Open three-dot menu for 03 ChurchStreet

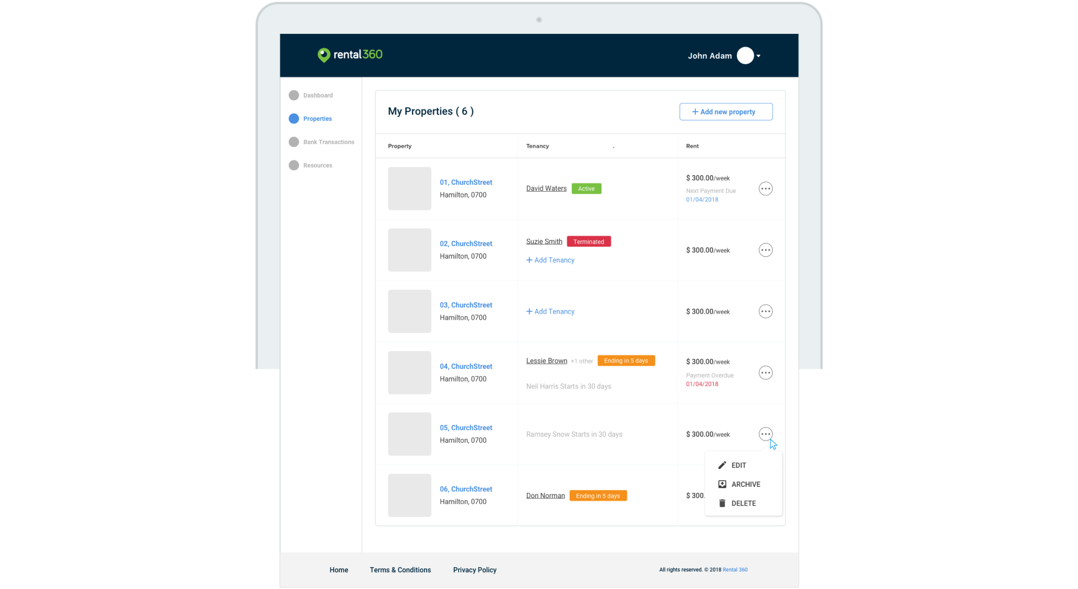765,311
